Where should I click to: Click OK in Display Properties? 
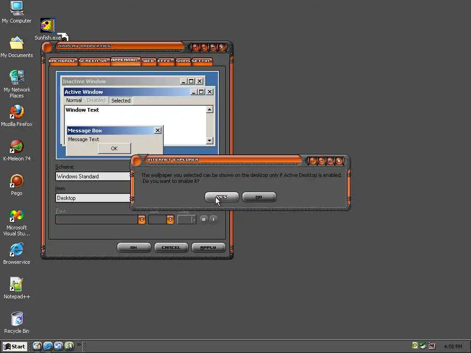(x=134, y=248)
